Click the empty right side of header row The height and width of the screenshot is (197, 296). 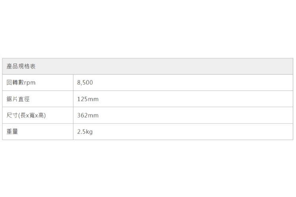coord(197,67)
